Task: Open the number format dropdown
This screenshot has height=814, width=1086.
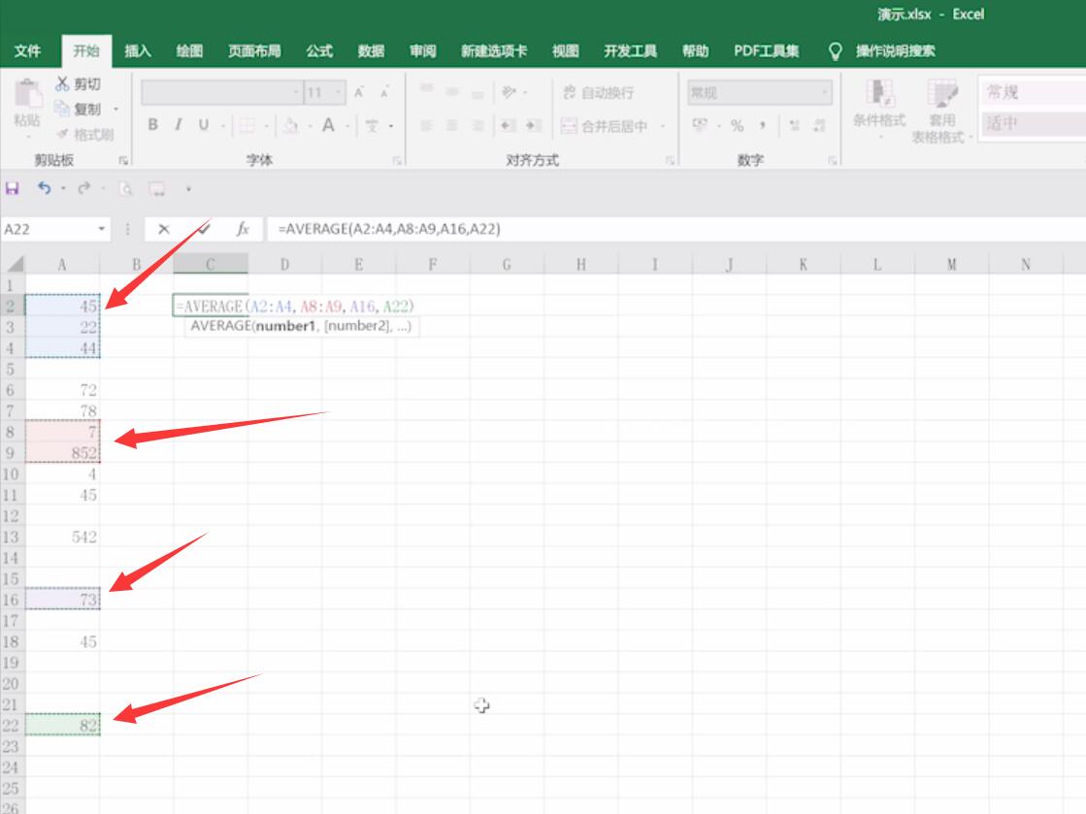Action: [x=824, y=92]
